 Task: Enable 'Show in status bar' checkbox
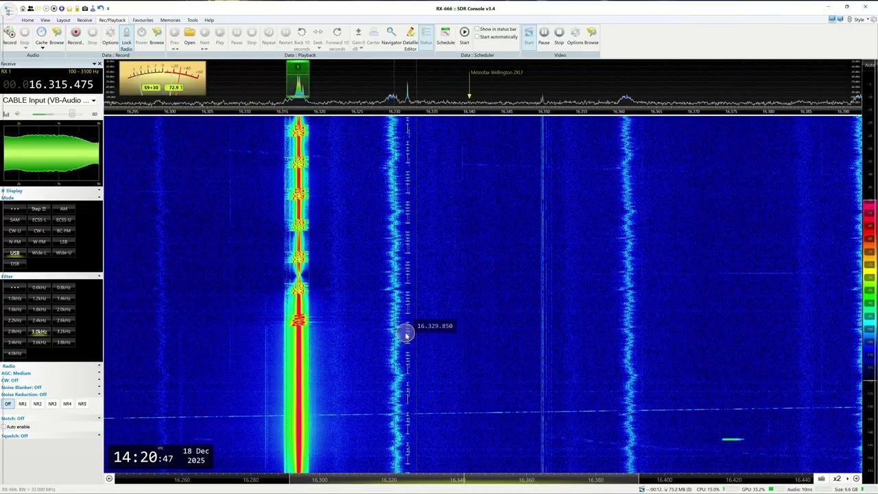click(477, 30)
